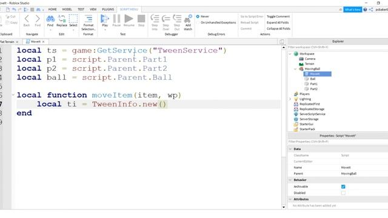
Task: Collapse the moveItem function code fold
Action: (x=13, y=95)
